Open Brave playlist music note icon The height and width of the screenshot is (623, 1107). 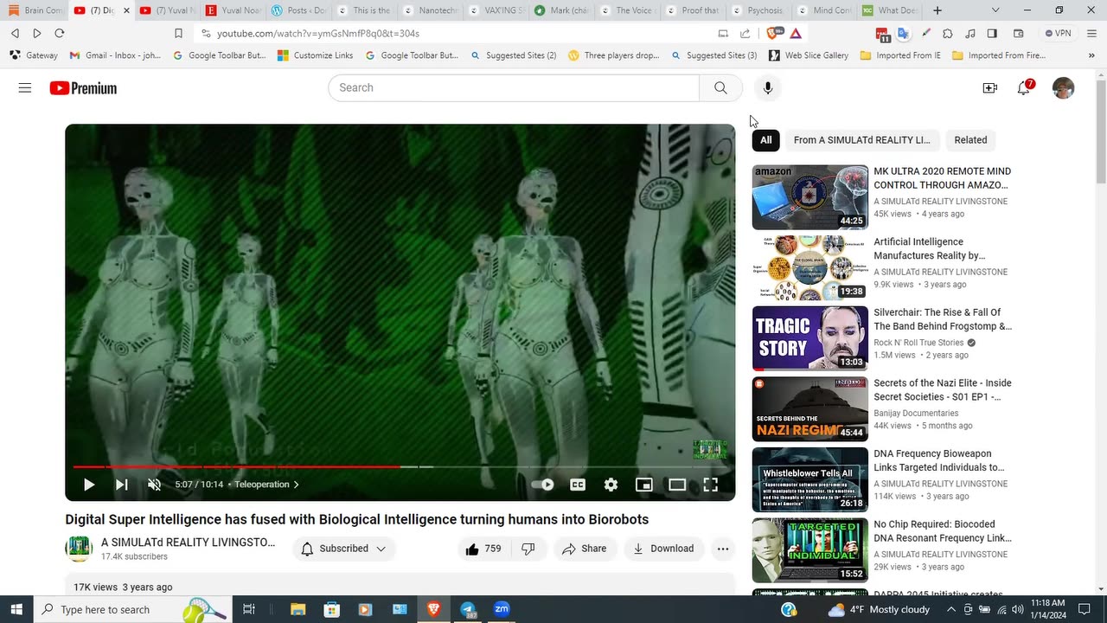(970, 34)
